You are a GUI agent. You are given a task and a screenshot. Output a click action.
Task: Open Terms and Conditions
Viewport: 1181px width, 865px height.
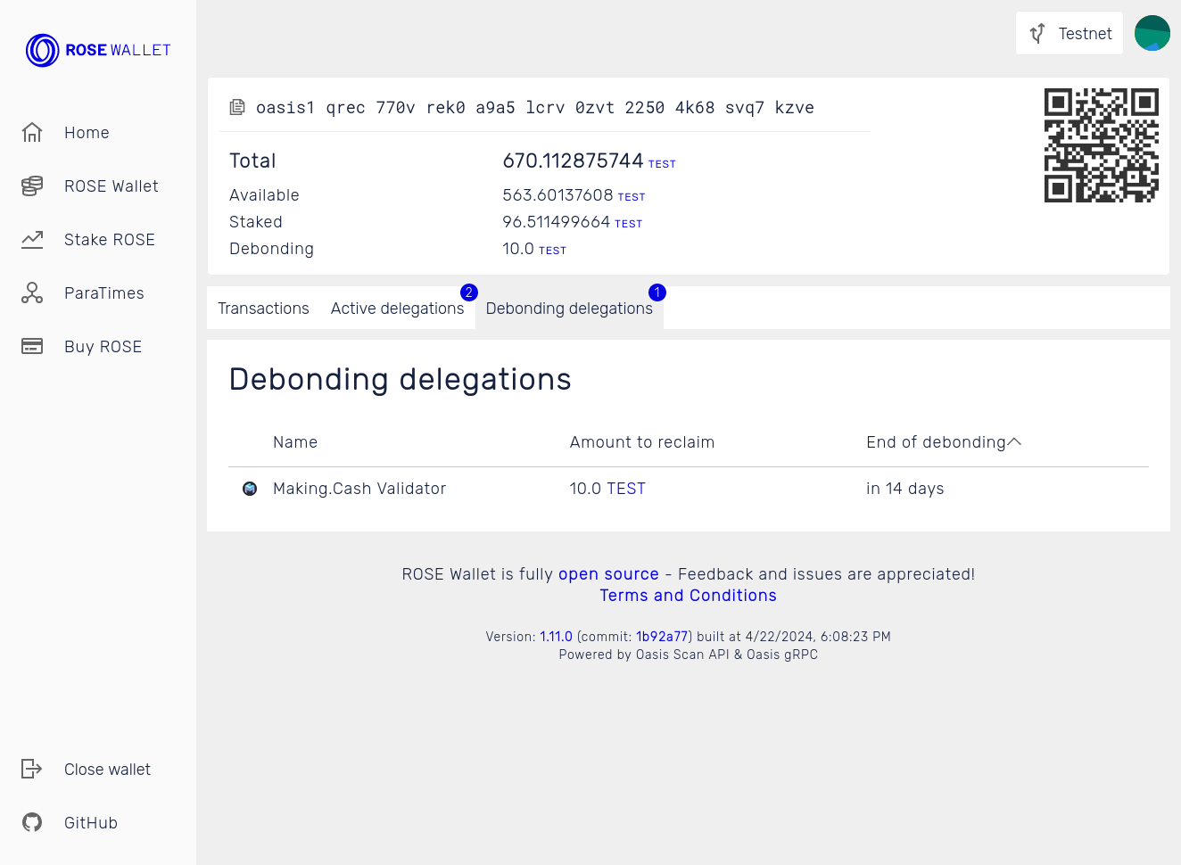click(688, 595)
